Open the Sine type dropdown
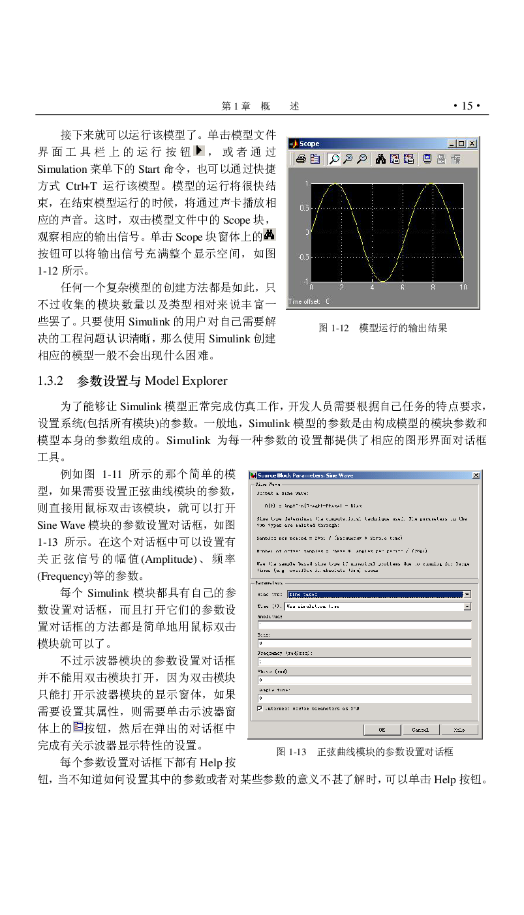 click(379, 594)
